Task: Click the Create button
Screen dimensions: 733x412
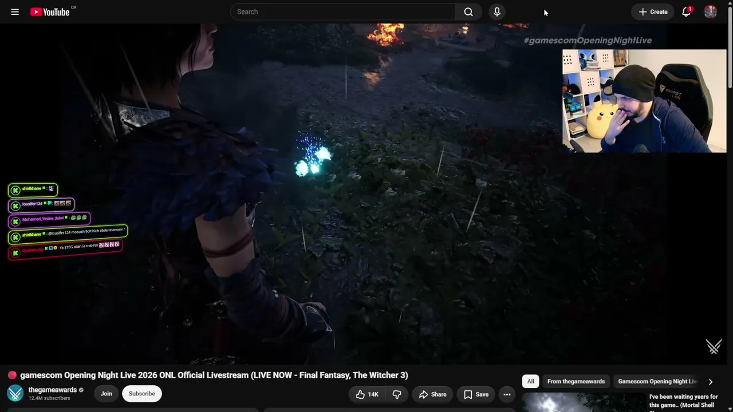Action: tap(653, 12)
